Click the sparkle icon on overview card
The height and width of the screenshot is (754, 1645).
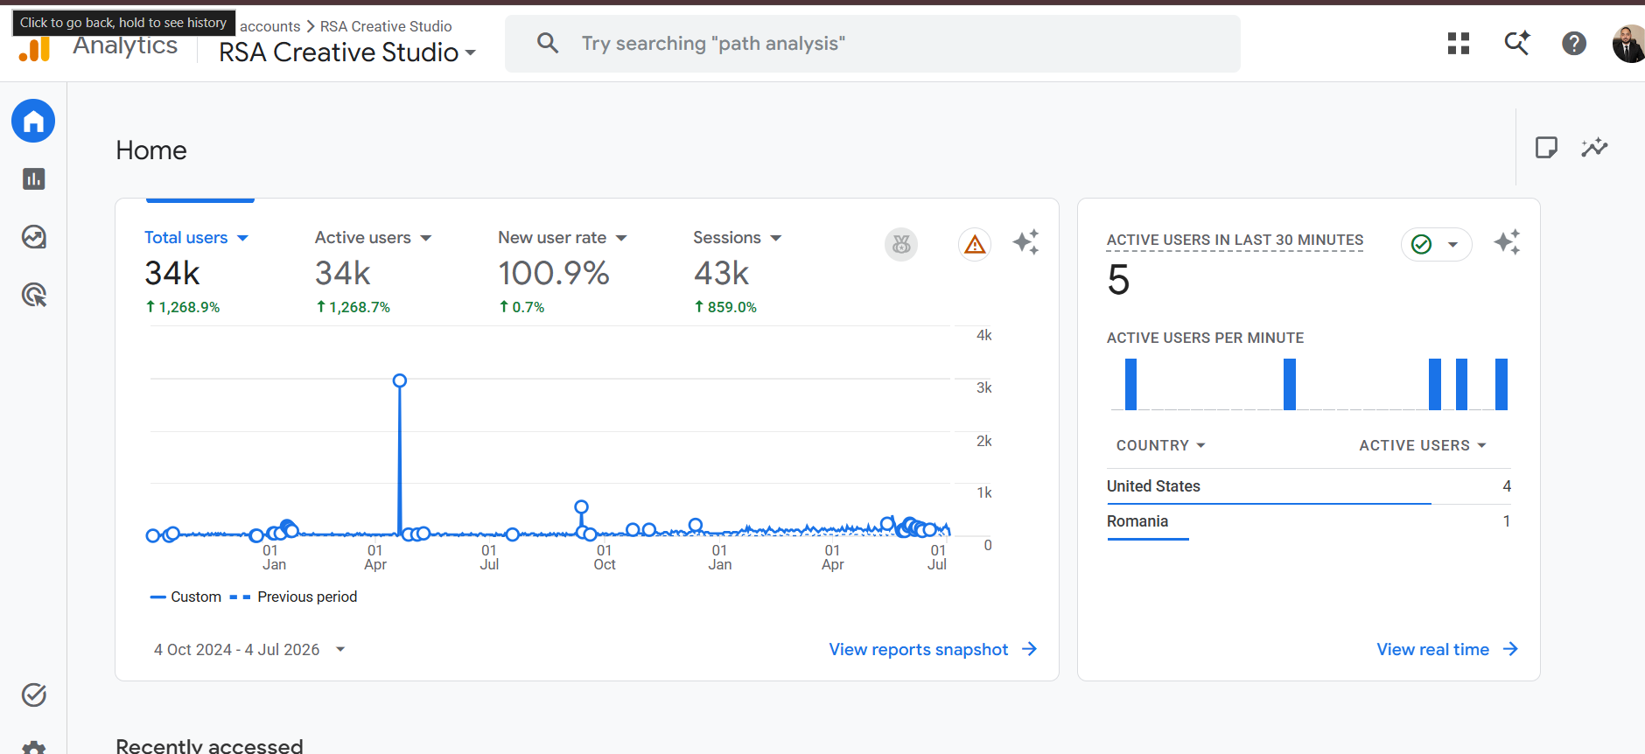(x=1025, y=242)
